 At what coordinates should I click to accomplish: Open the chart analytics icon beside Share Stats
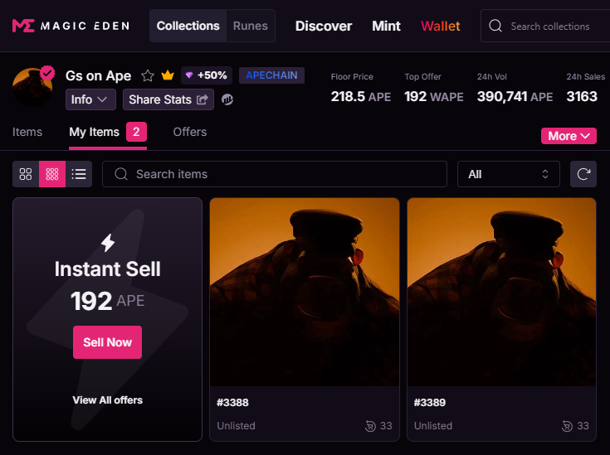click(x=227, y=99)
